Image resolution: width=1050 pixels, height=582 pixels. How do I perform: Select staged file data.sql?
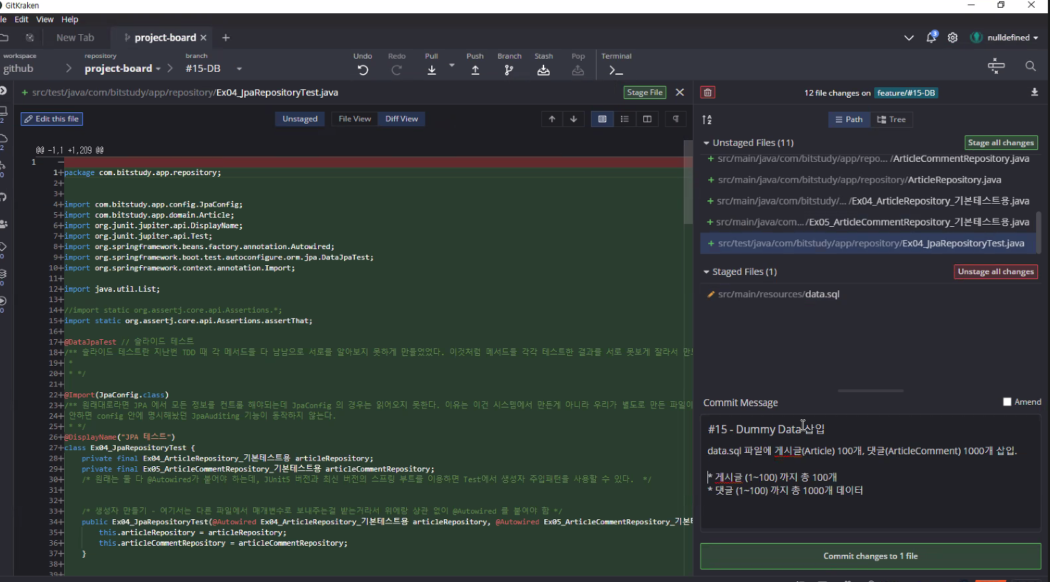pos(868,294)
